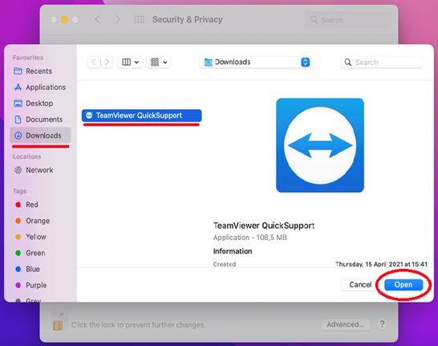The image size is (438, 346).
Task: Click the TeamViewer QuickSupport preview image
Action: coord(320,145)
